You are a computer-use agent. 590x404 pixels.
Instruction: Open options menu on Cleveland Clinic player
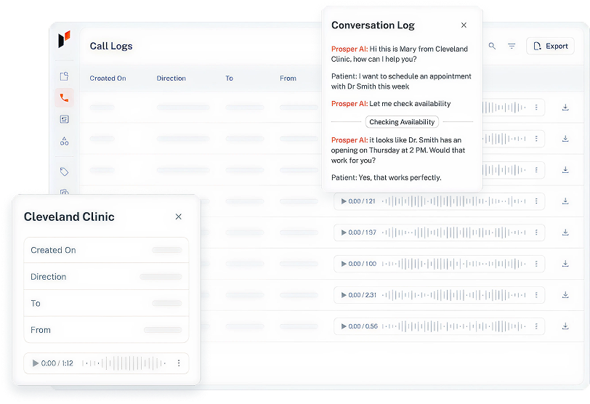coord(179,363)
